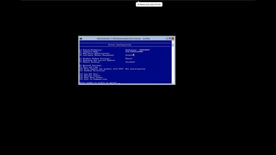
Task: Click the computer name value starting 'WIN-'
Action: (134, 52)
